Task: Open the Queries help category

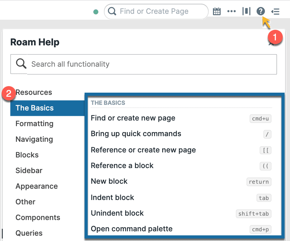Action: (x=29, y=233)
